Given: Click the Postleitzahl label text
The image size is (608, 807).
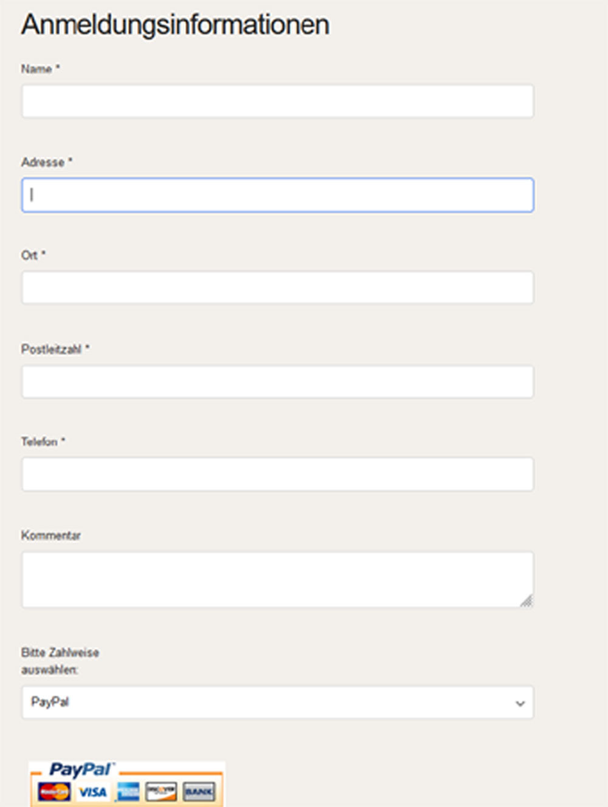Looking at the screenshot, I should pyautogui.click(x=51, y=349).
